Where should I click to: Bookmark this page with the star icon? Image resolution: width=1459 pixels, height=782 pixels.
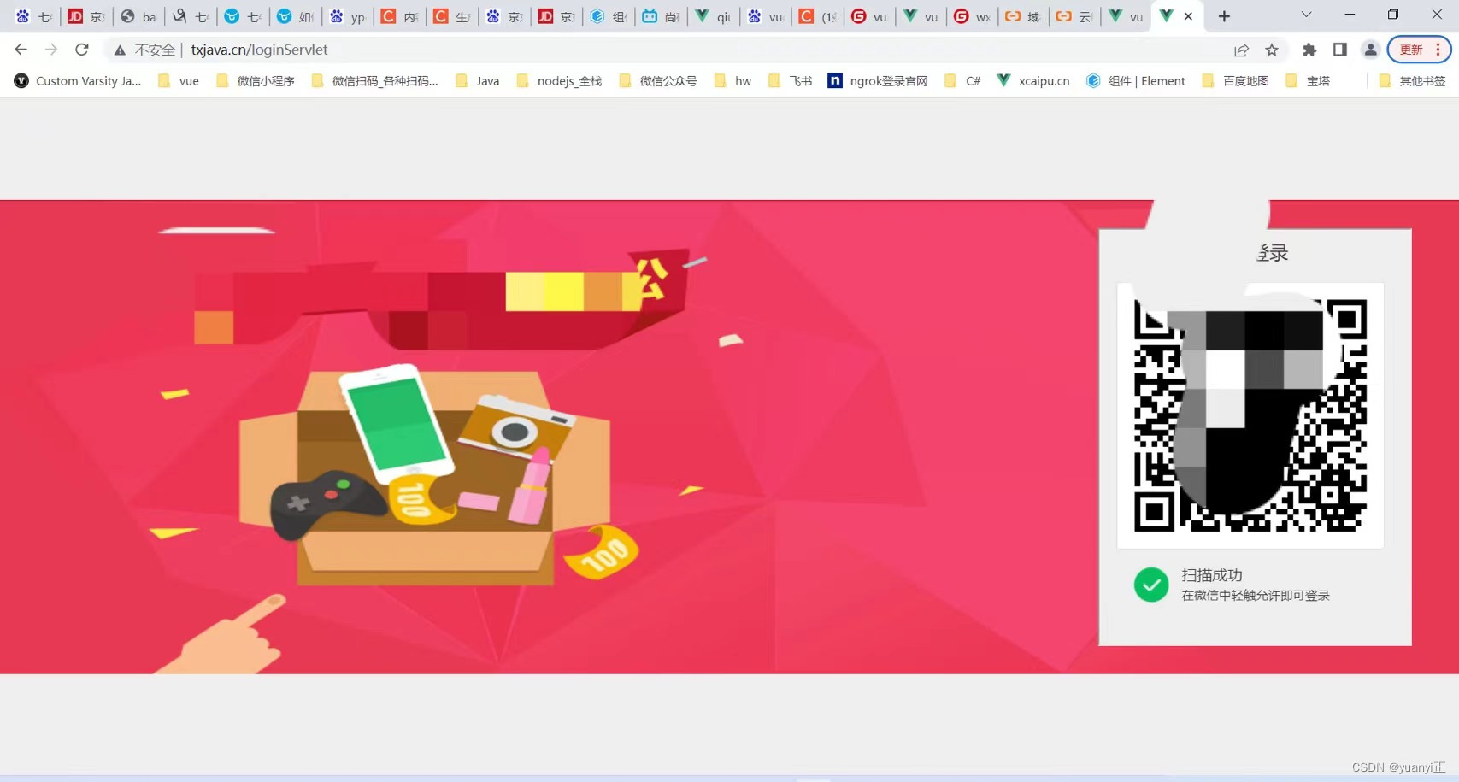tap(1272, 50)
